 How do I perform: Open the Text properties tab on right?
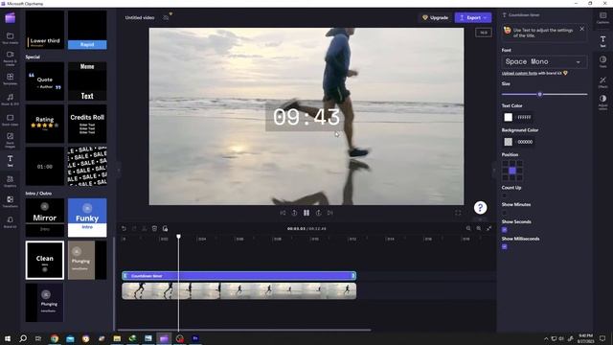(602, 41)
